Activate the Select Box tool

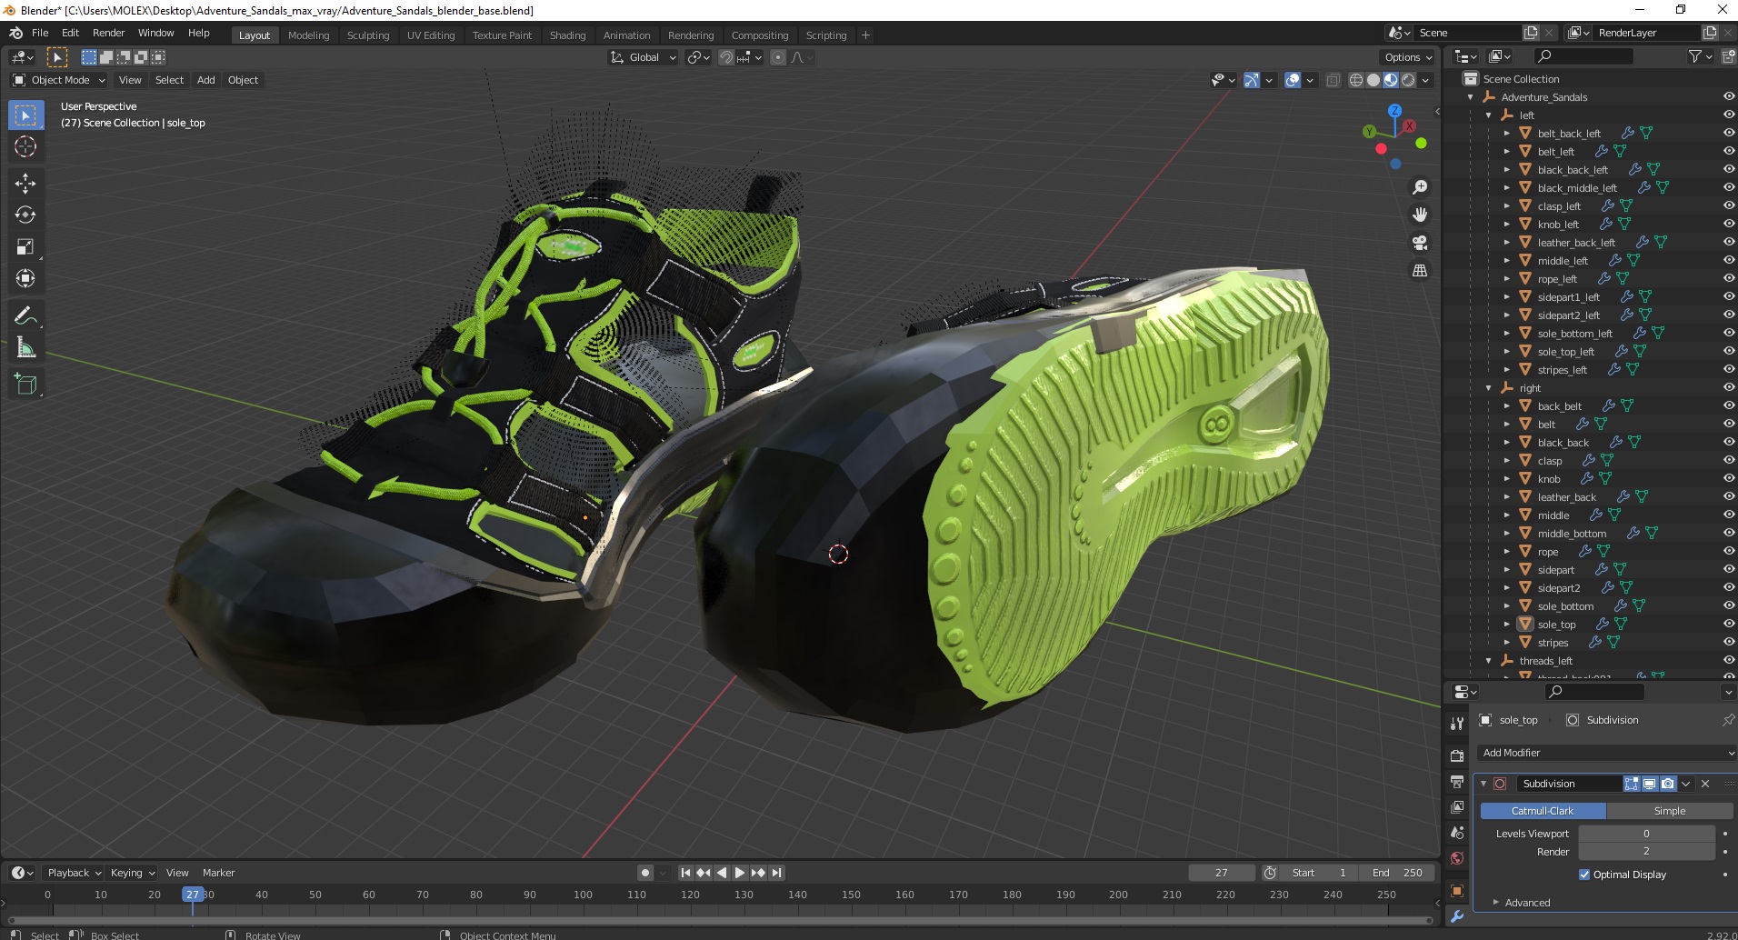click(25, 115)
